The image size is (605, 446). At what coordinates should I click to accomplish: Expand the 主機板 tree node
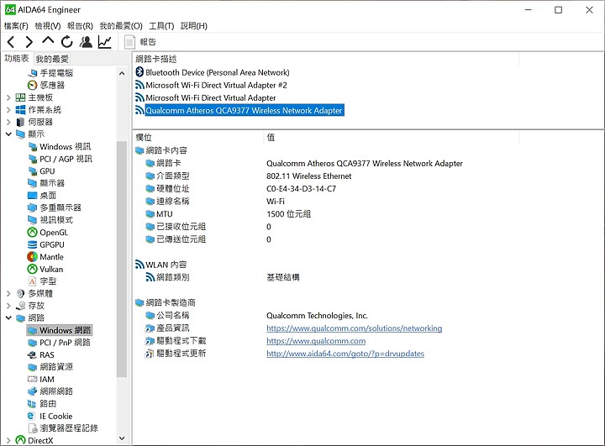[8, 97]
